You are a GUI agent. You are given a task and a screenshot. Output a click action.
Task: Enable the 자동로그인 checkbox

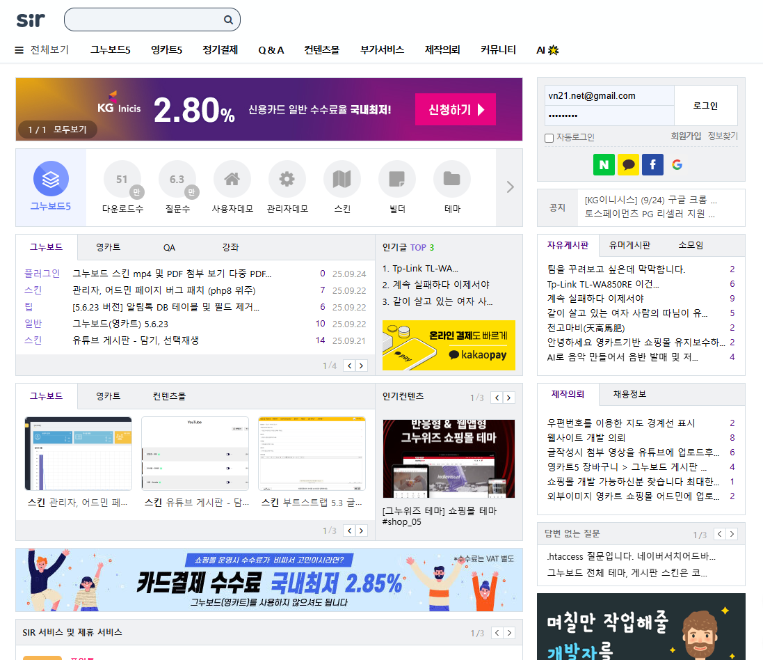549,138
